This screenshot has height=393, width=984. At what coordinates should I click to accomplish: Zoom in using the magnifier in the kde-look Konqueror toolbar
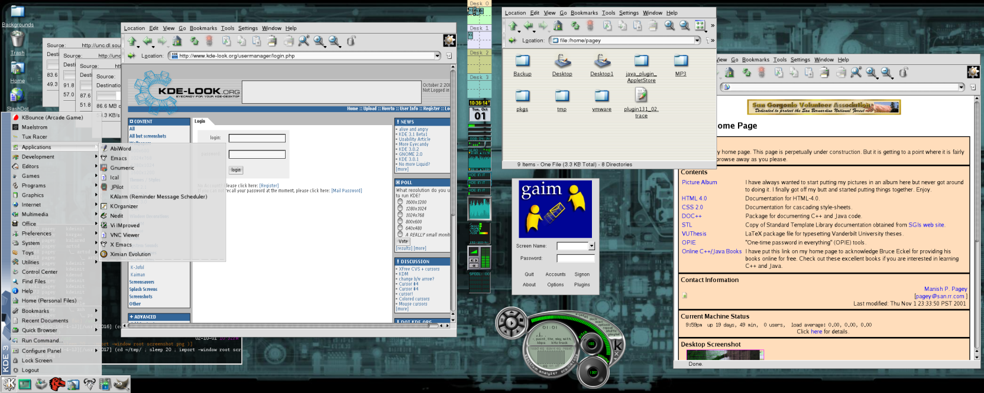[x=319, y=41]
